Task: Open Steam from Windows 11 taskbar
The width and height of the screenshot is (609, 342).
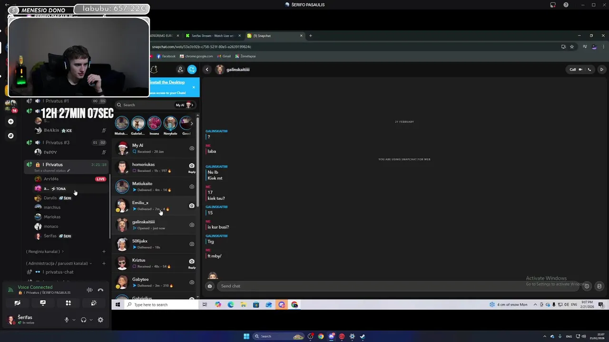Action: click(362, 336)
